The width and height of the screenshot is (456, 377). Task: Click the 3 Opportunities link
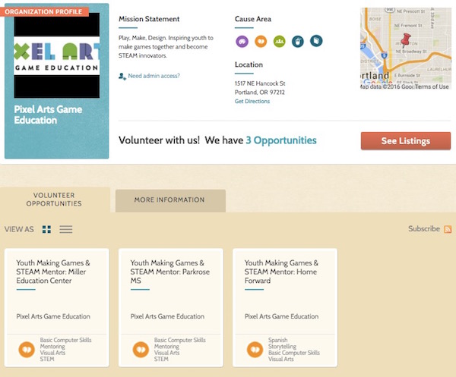281,140
